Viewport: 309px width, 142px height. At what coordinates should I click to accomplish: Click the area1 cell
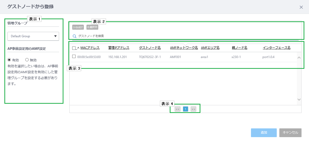point(205,57)
